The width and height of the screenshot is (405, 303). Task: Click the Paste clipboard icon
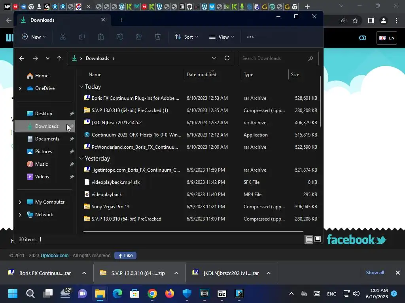click(x=101, y=37)
